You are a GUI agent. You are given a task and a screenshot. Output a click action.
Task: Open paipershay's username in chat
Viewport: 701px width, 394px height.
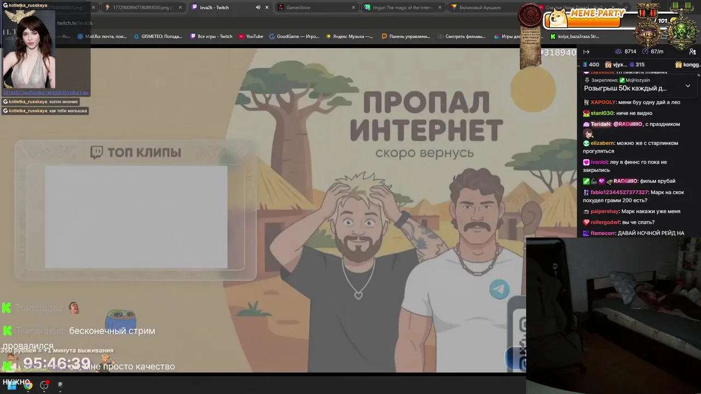click(605, 212)
